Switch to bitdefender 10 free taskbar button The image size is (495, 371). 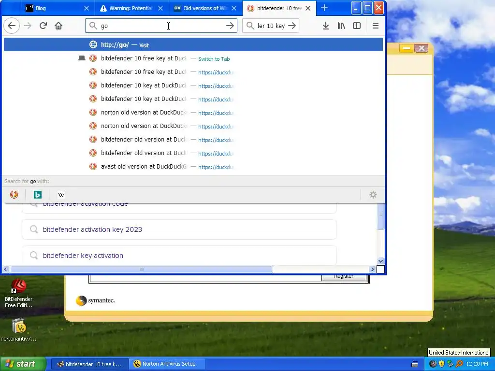coord(89,364)
